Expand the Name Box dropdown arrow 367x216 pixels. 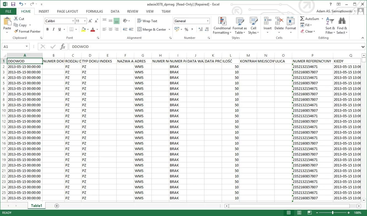(27, 47)
